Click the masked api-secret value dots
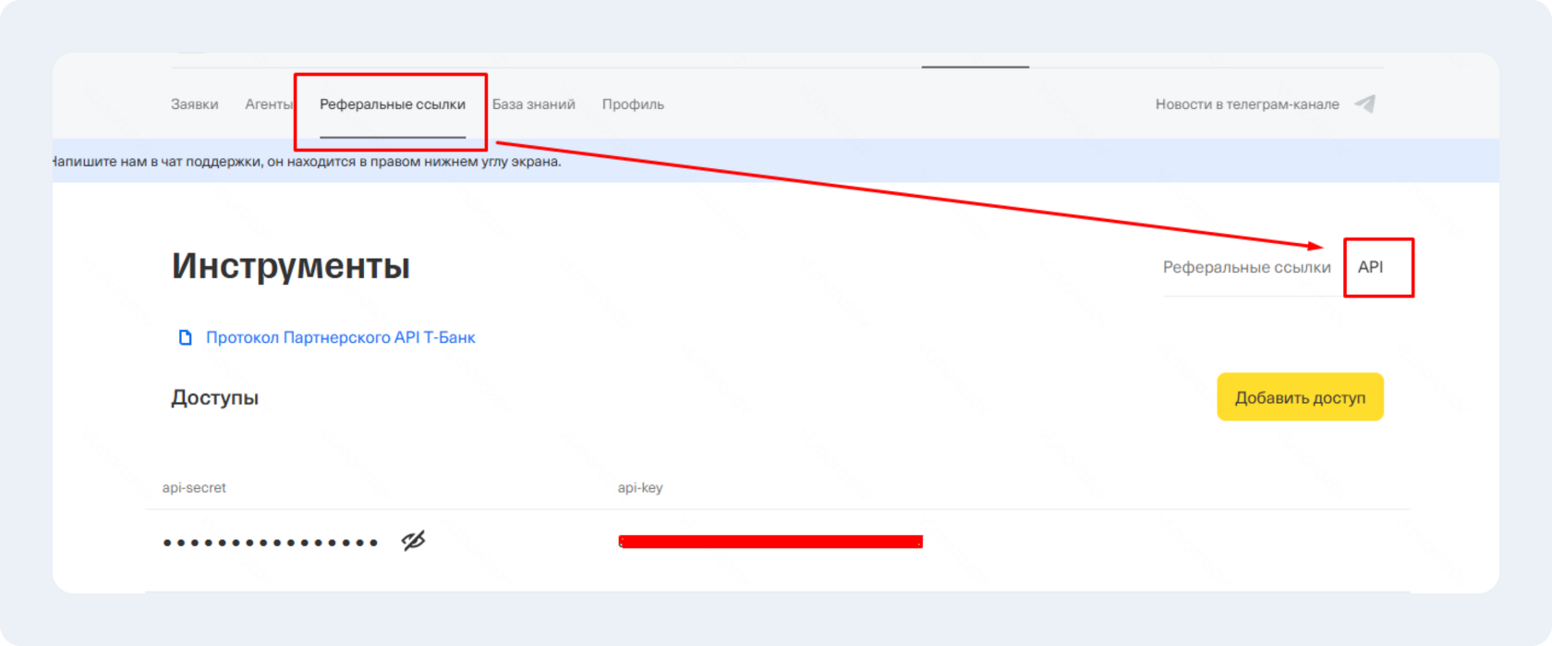Viewport: 1552px width, 646px height. coord(270,542)
